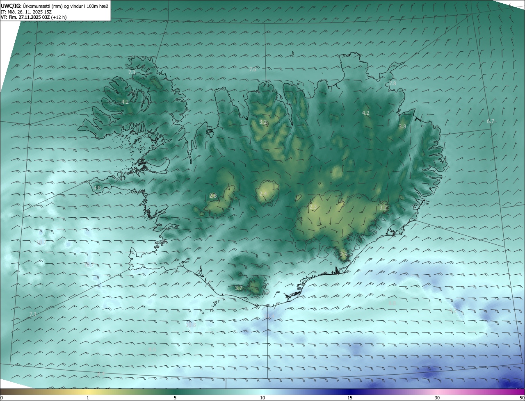The image size is (525, 401).
Task: Select the title "Úrkomumætti (mm) og vindur í 100m hæð"
Action: click(x=66, y=6)
